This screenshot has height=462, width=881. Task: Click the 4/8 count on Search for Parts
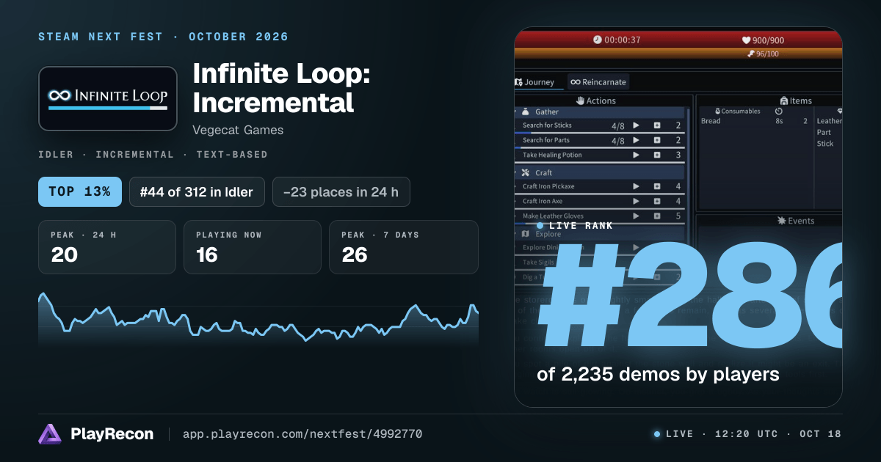tap(618, 140)
